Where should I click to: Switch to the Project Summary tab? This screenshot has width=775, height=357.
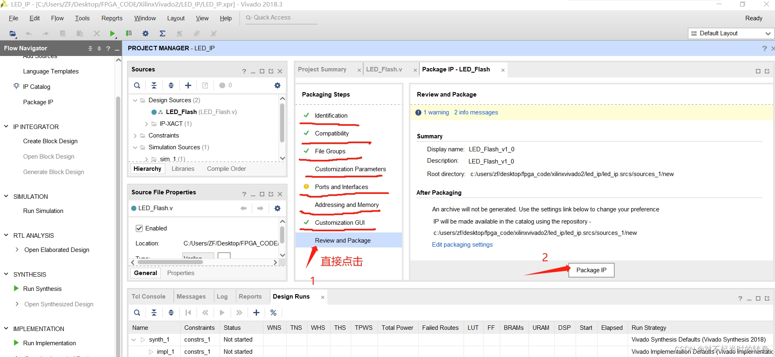pos(322,69)
